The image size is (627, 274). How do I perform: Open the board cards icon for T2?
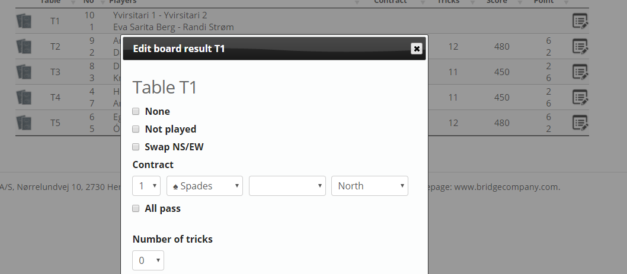tap(24, 47)
